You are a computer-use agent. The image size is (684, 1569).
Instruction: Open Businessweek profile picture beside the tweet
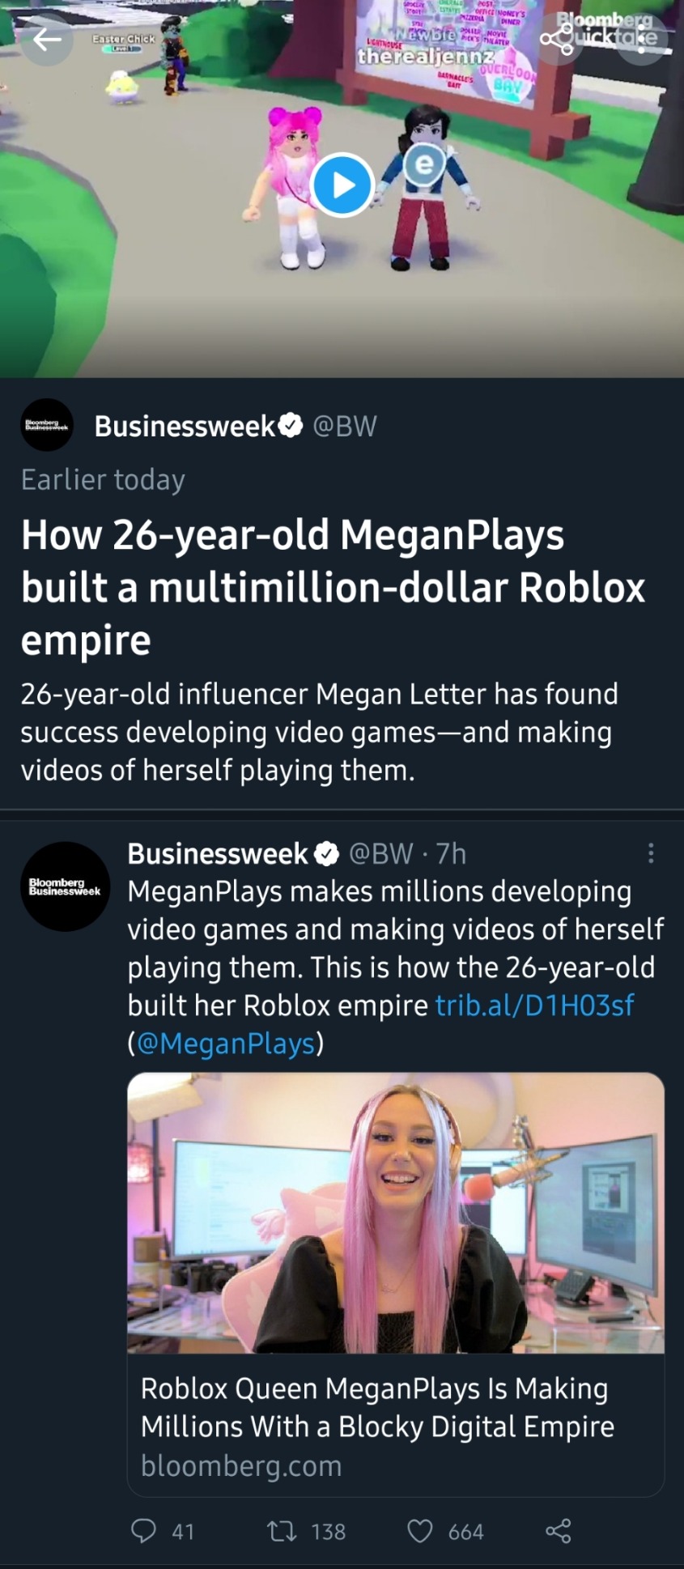coord(65,887)
